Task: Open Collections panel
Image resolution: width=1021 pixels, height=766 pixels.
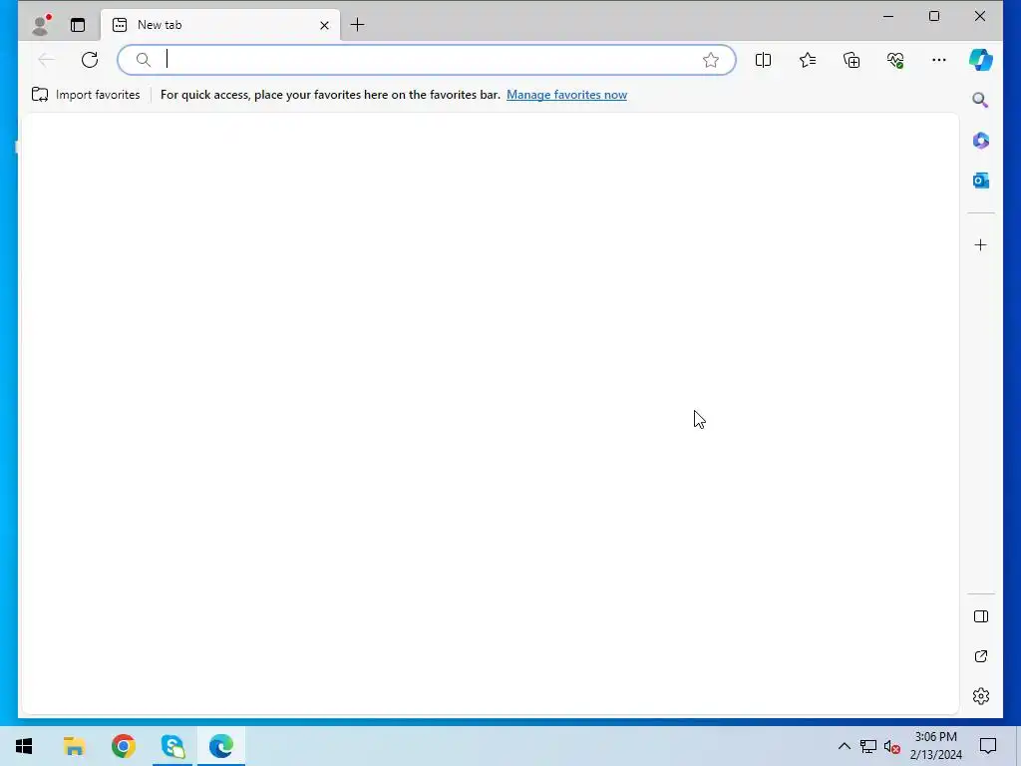Action: 851,60
